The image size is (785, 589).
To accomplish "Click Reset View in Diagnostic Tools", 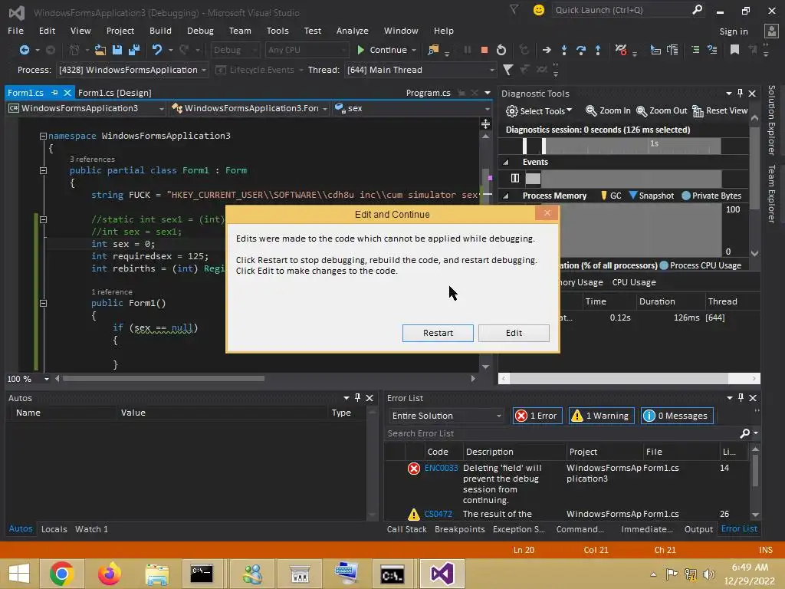I will click(719, 110).
